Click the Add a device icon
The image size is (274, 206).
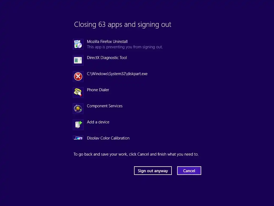pos(78,125)
